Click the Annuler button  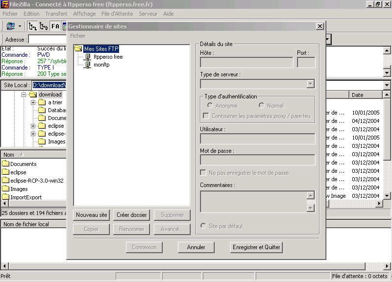tap(196, 247)
